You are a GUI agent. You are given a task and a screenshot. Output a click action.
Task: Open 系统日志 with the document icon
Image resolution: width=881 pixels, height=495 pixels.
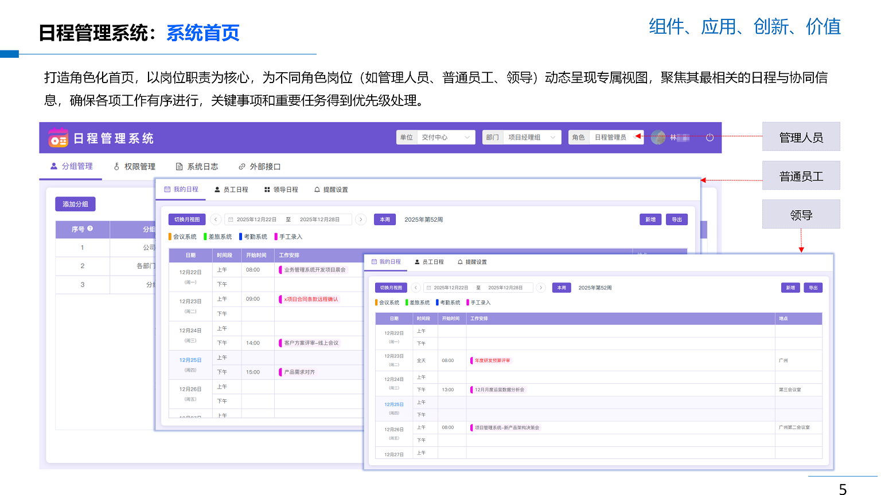pos(197,167)
